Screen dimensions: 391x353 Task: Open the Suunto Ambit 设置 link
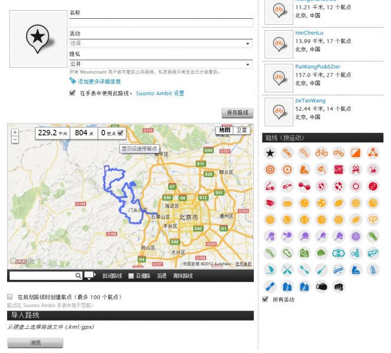pos(160,93)
